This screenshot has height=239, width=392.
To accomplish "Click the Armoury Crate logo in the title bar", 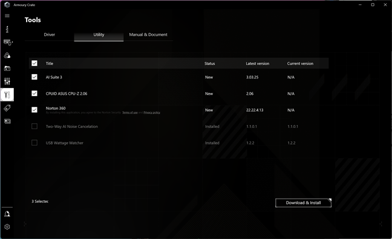I will [x=7, y=5].
